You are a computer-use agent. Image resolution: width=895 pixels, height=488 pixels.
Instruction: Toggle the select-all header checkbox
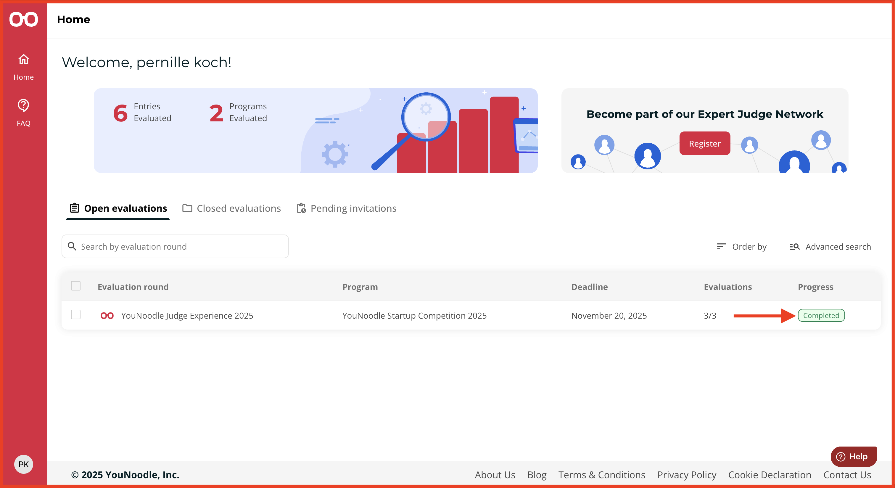pos(76,286)
